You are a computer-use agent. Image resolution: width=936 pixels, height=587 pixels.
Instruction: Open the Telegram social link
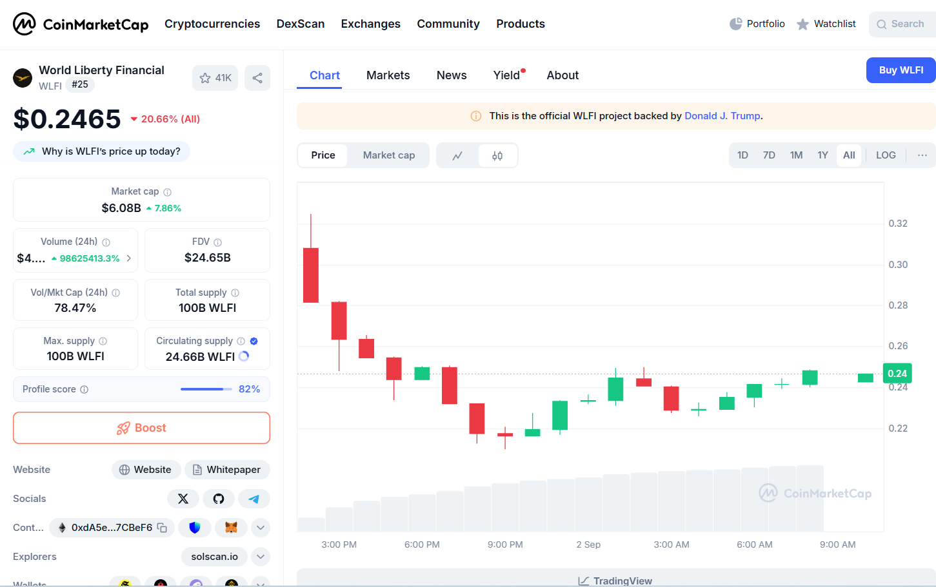click(254, 499)
